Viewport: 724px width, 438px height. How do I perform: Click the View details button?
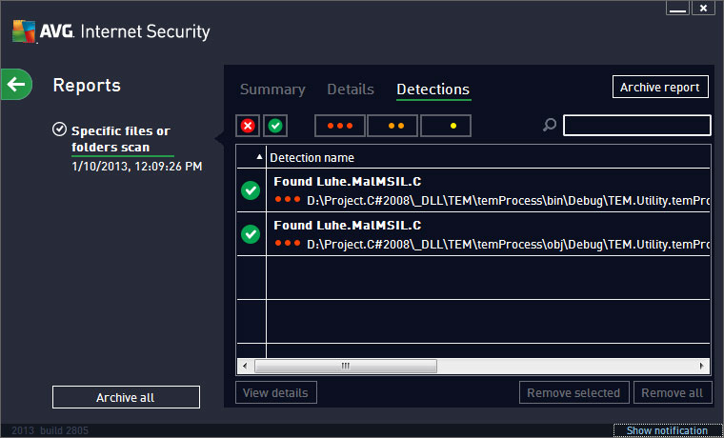pyautogui.click(x=275, y=392)
